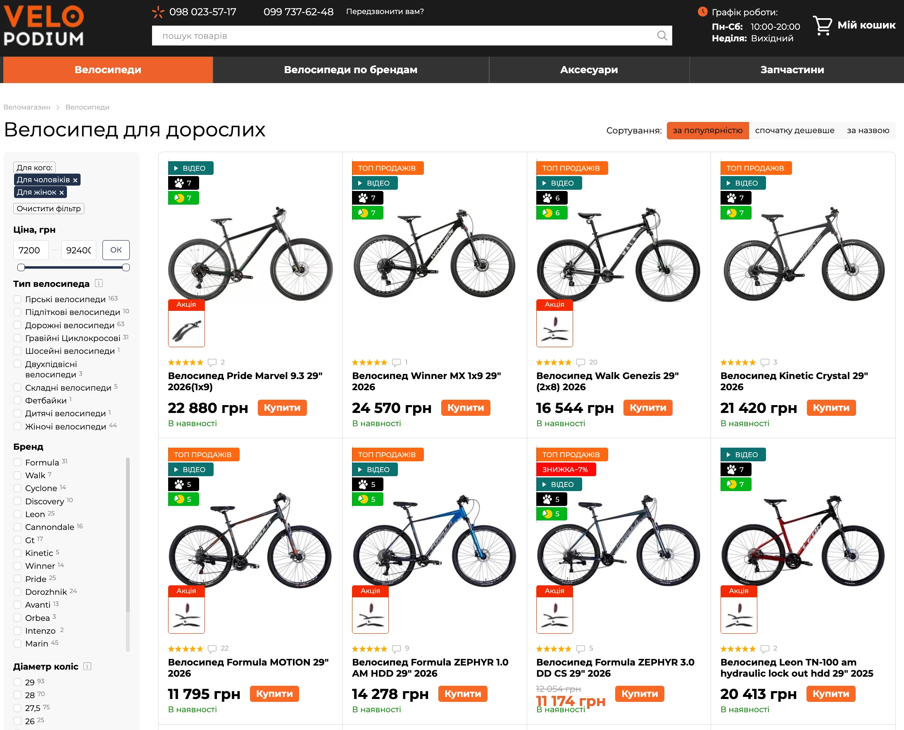904x730 pixels.
Task: Remove the Для чоловіків filter tag
Action: click(75, 180)
